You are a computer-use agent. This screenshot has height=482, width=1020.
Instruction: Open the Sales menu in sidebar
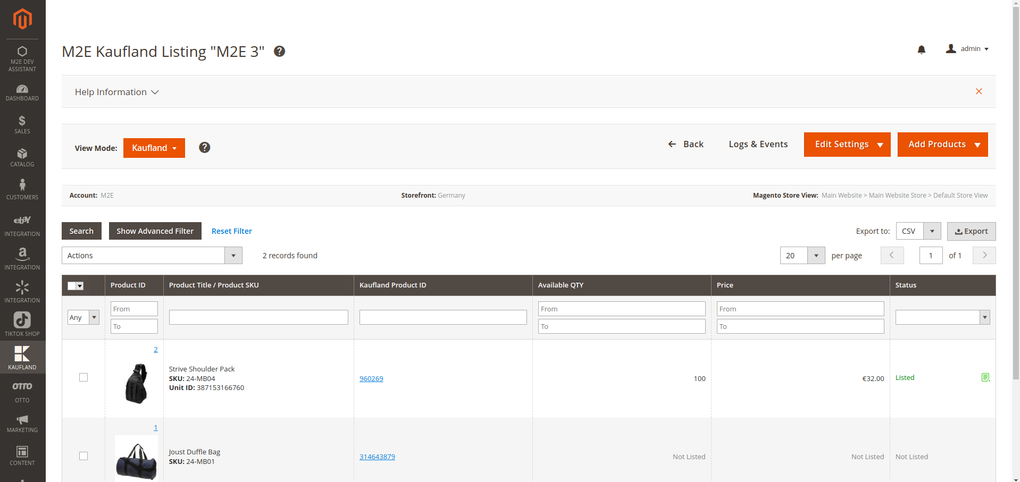point(22,125)
